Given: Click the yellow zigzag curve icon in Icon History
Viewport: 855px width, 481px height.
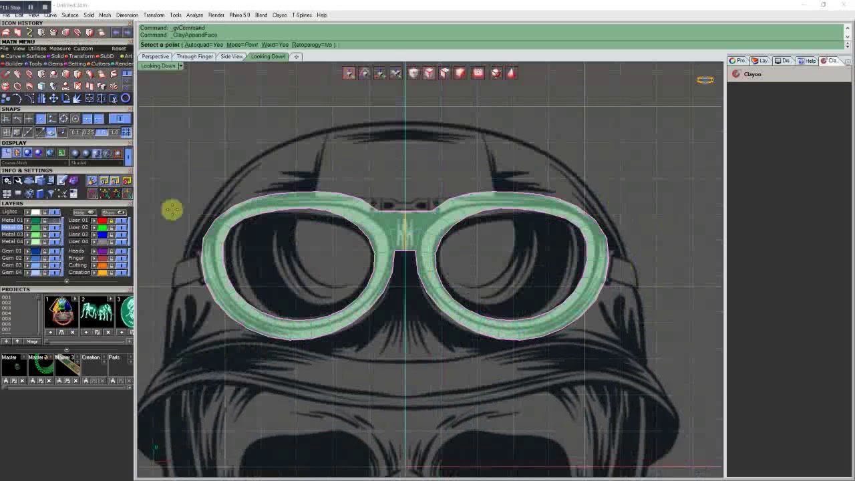Looking at the screenshot, I should click(x=29, y=33).
